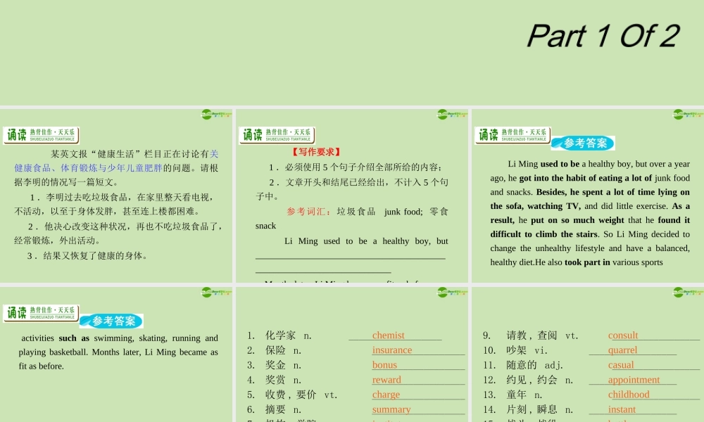
Task: Open the slide starting 'activities such as swimming'
Action: [x=116, y=354]
